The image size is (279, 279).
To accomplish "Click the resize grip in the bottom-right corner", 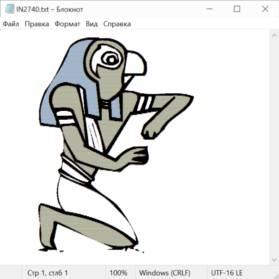I will pyautogui.click(x=276, y=276).
